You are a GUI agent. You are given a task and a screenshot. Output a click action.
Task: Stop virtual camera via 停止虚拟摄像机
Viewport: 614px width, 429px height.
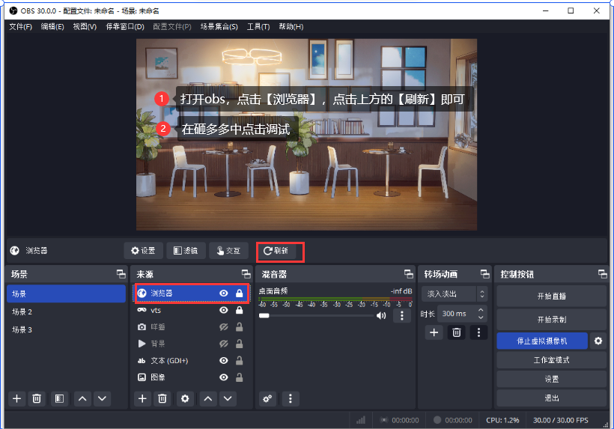click(542, 341)
